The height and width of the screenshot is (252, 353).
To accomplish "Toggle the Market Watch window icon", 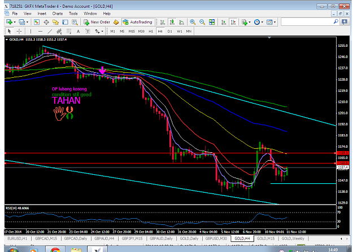I will pyautogui.click(x=37, y=22).
